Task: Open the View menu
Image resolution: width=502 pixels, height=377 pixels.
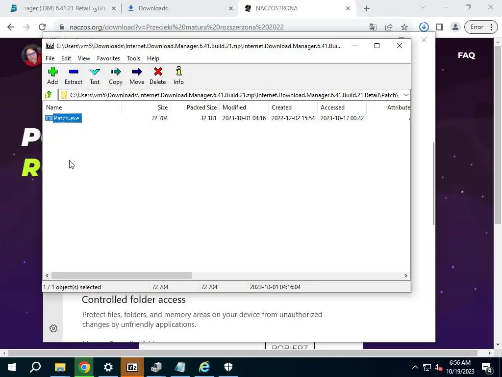Action: tap(84, 58)
